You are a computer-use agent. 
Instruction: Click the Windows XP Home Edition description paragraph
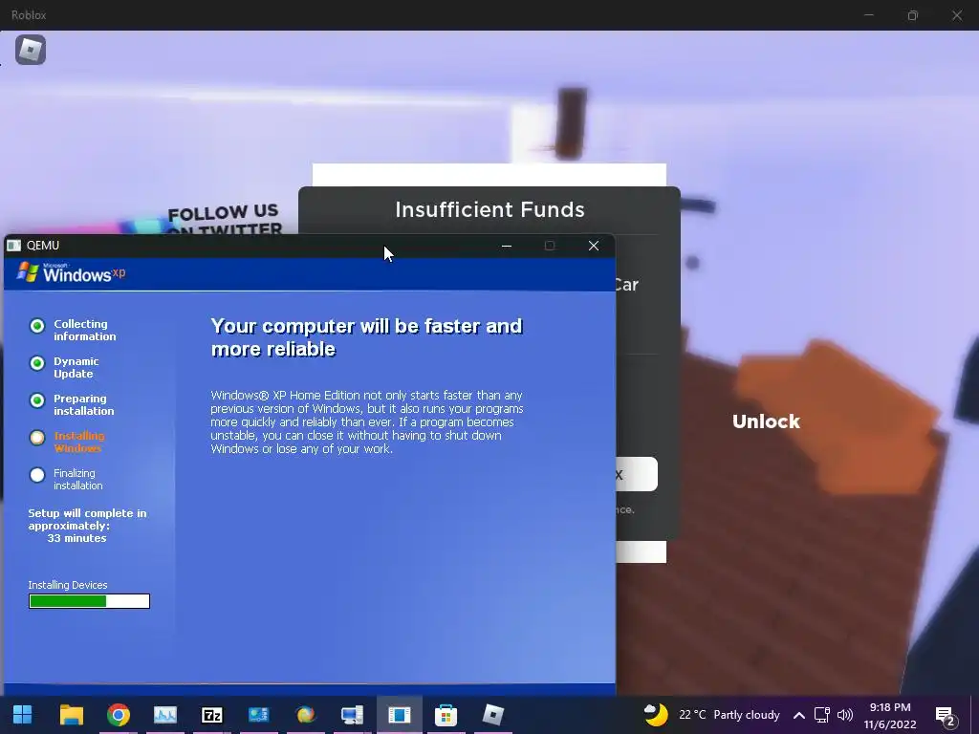(366, 421)
